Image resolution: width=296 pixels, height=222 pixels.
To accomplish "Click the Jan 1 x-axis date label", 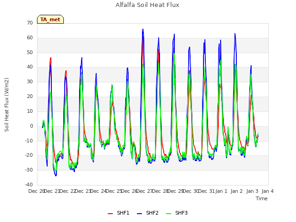I will 222,191.
